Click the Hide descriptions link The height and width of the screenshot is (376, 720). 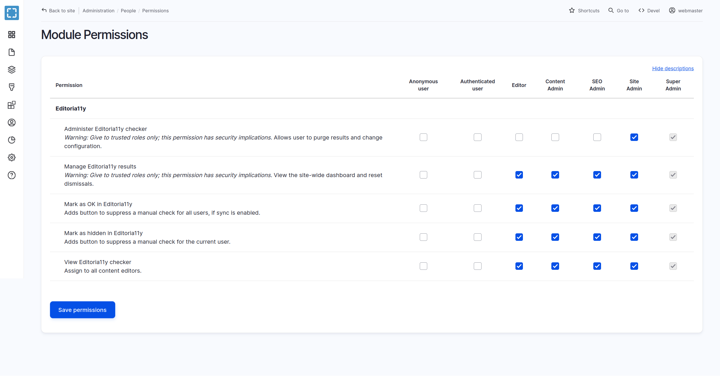(x=673, y=69)
